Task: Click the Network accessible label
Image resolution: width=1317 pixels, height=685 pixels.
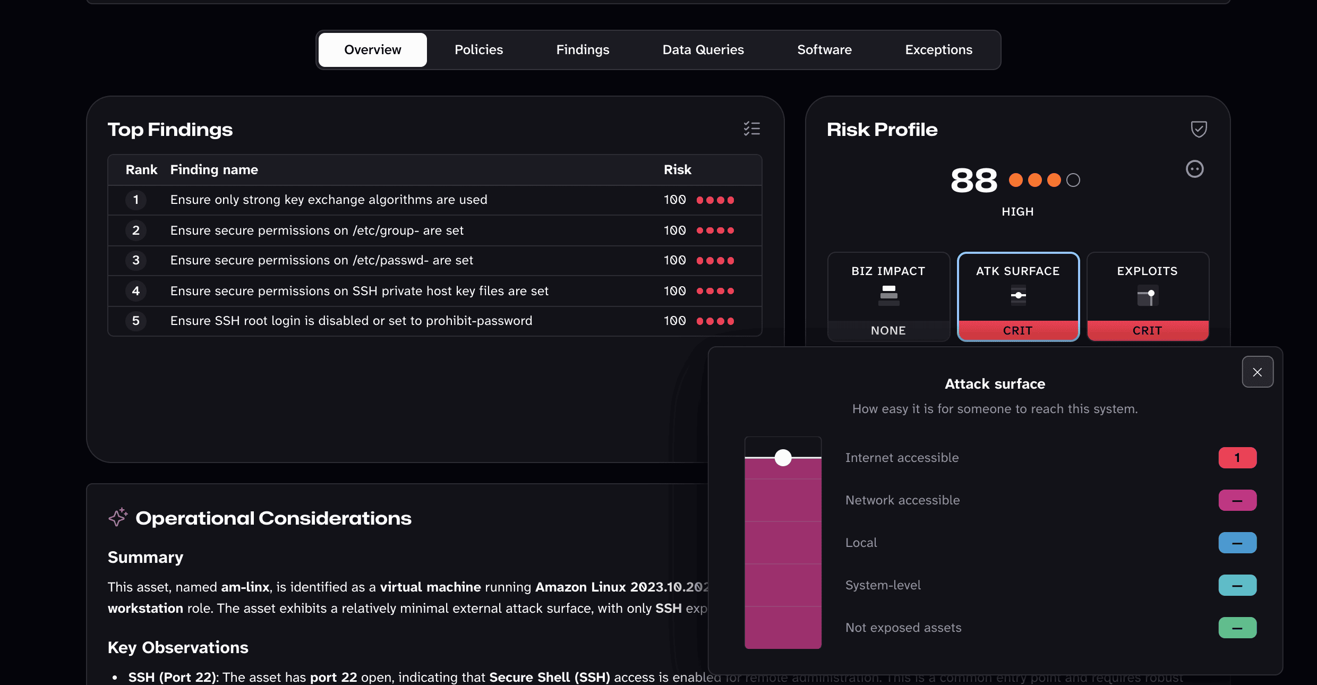Action: click(902, 500)
